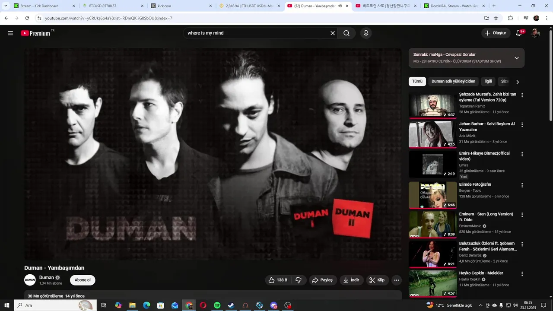
Task: Open Microsoft Edge from taskbar
Action: click(x=146, y=305)
